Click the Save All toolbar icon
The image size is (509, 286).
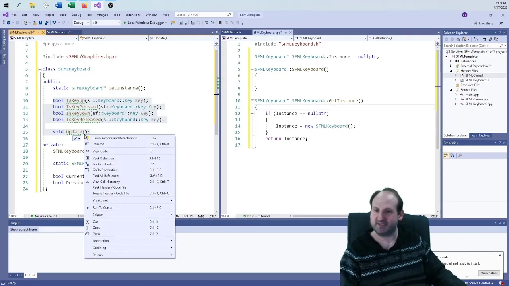[x=46, y=23]
